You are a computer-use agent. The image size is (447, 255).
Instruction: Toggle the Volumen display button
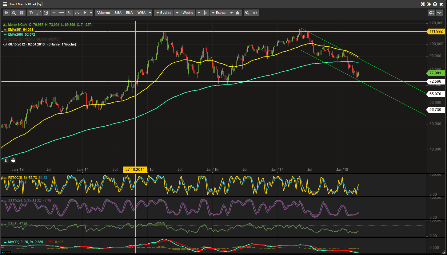coord(103,13)
